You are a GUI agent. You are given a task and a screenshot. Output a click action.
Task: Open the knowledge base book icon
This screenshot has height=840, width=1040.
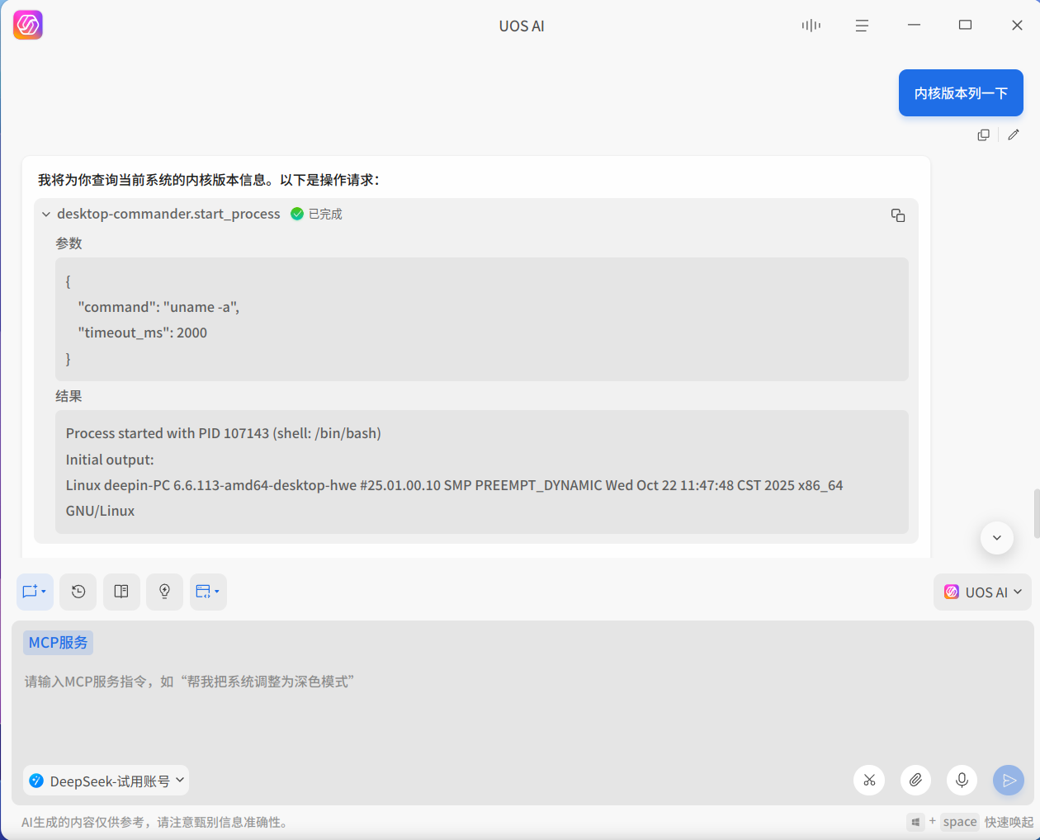point(121,592)
